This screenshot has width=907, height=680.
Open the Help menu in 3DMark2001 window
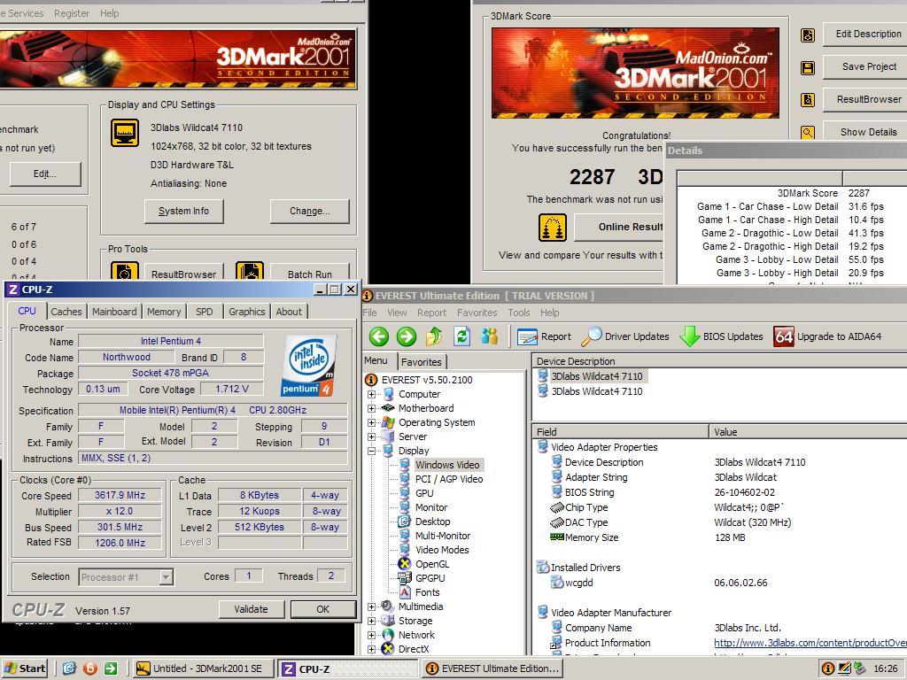pos(109,13)
